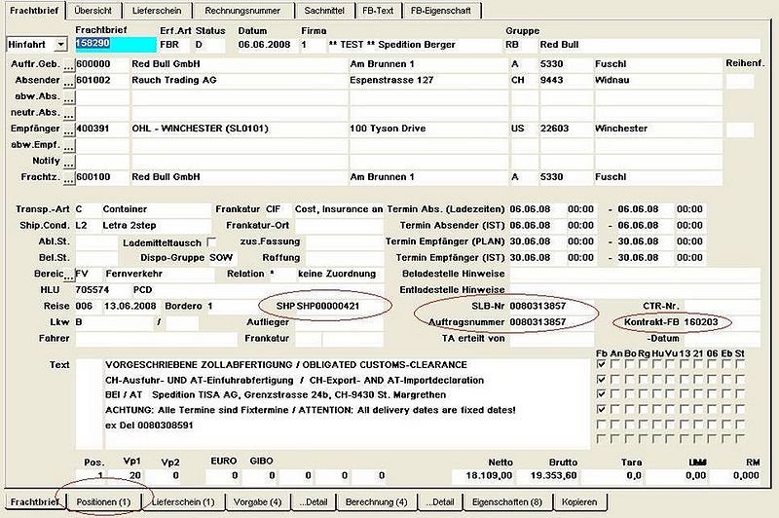Viewport: 779px width, 518px height.
Task: Open Berechnung (4) bottom tab
Action: pos(376,502)
